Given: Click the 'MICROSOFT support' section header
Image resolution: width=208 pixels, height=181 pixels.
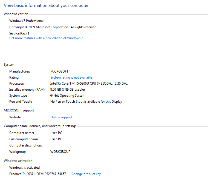Looking at the screenshot, I should 19,110.
